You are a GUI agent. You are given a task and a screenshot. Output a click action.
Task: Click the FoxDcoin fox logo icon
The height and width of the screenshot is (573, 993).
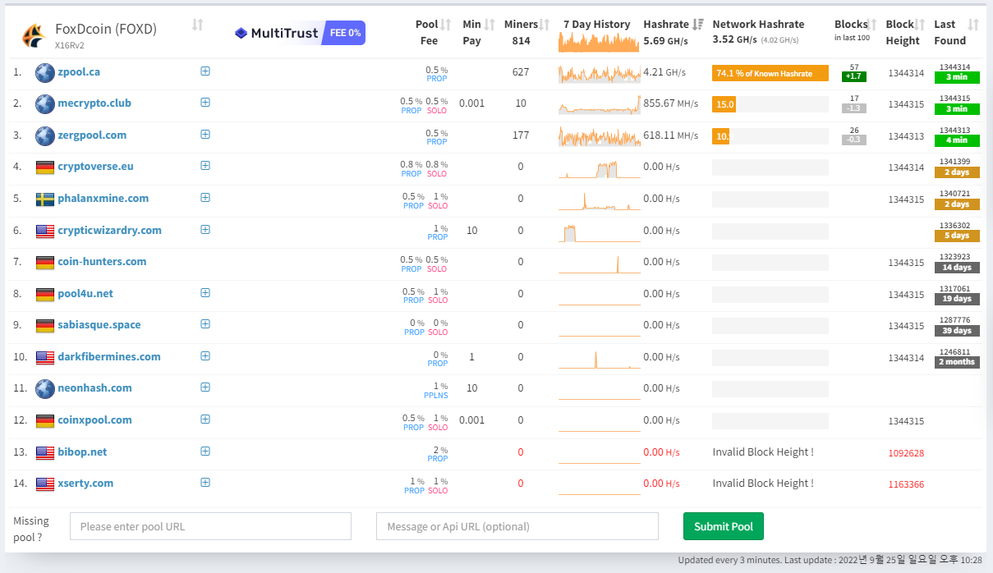pyautogui.click(x=34, y=35)
